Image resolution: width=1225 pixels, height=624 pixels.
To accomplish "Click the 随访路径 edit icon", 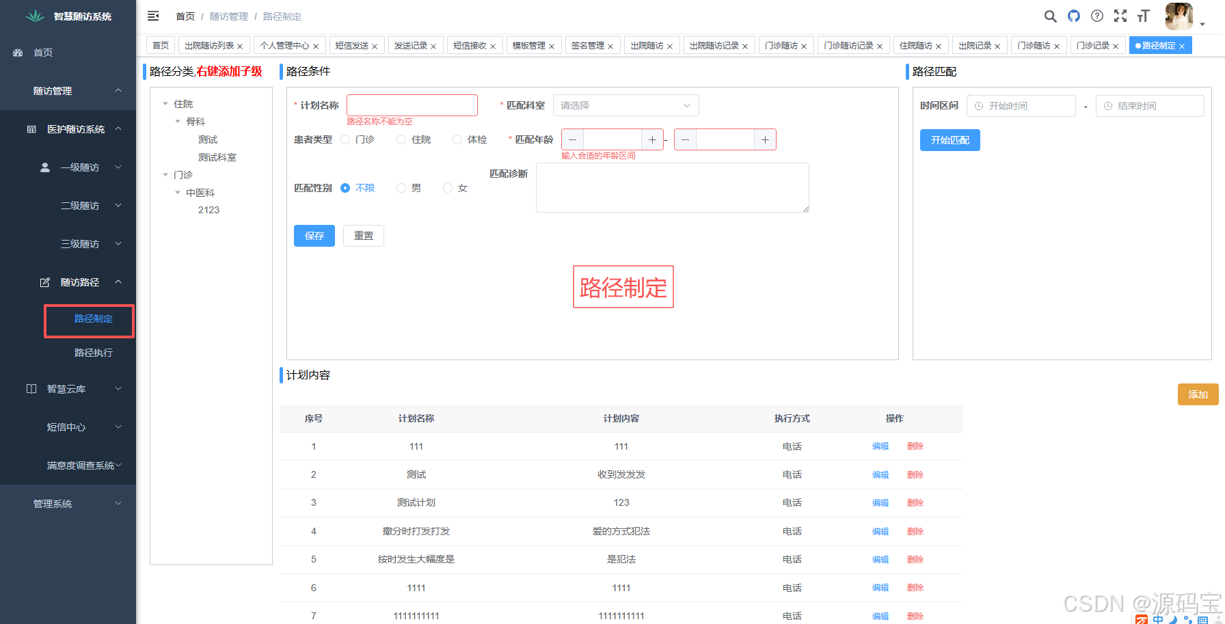I will pos(45,282).
